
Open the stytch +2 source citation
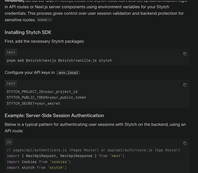coord(45,20)
